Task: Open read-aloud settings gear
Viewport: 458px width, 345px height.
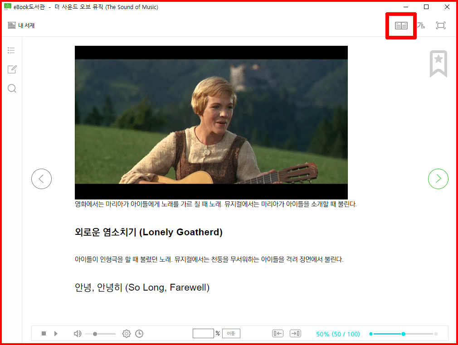Action: (127, 334)
